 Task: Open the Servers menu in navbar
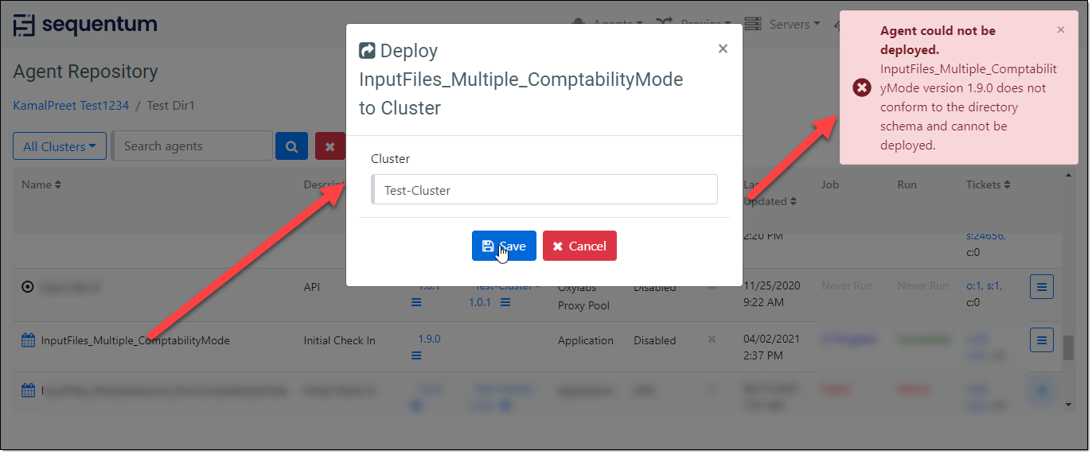pyautogui.click(x=783, y=25)
